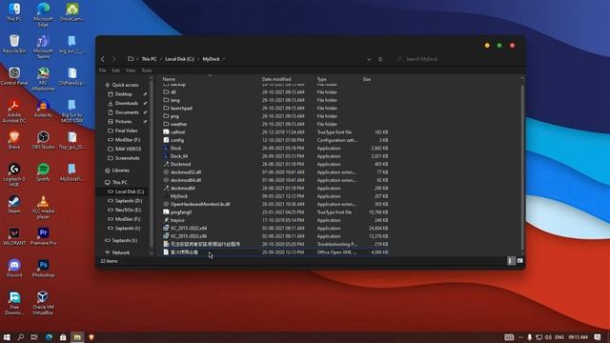610x343 pixels.
Task: Select the config settings file
Action: [x=276, y=140]
